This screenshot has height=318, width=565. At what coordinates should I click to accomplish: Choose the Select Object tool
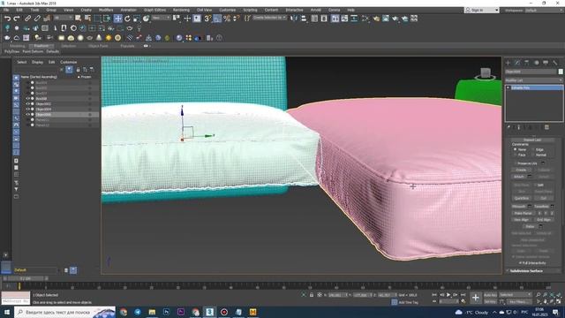(79, 19)
